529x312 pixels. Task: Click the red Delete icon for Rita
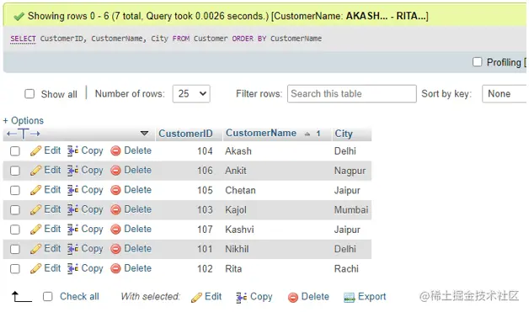tap(115, 268)
